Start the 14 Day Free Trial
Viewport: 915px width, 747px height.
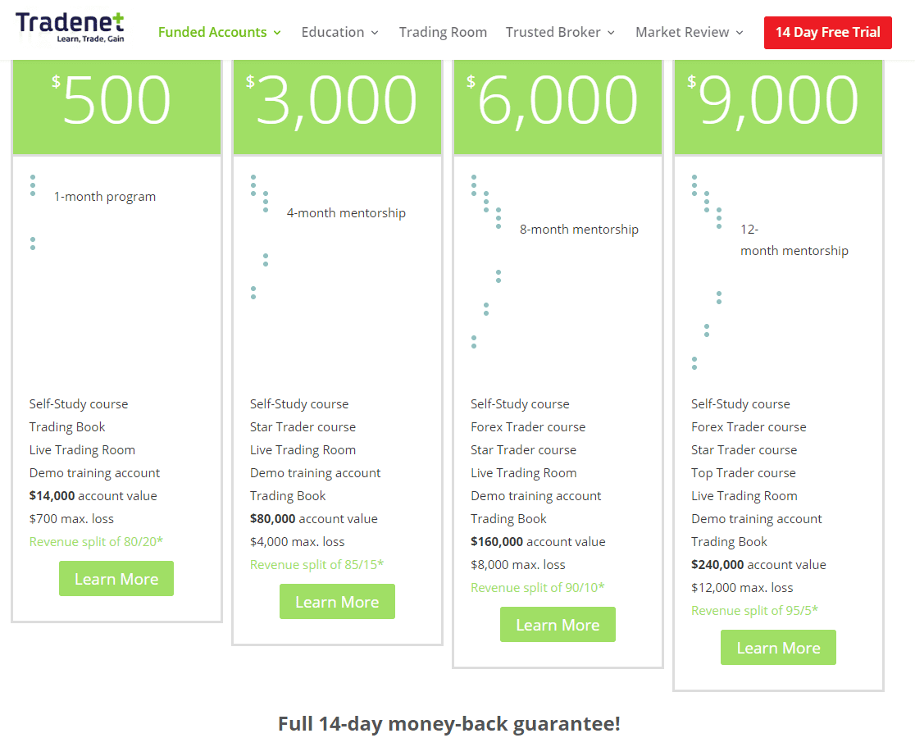coord(827,33)
